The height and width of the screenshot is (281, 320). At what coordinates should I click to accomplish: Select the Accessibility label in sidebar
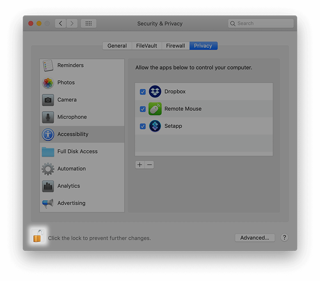click(73, 134)
